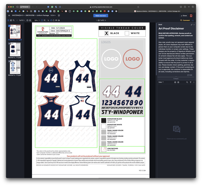The image size is (202, 186).
Task: Open the 13% zoom level dropdown
Action: (x=37, y=21)
